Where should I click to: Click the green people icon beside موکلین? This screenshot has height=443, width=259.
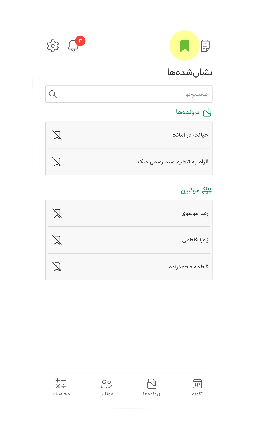[207, 190]
